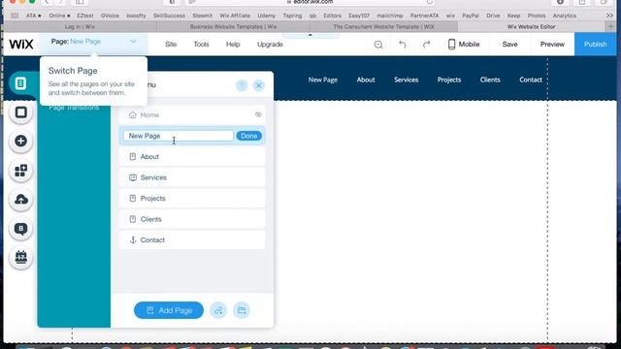Open the ATA bookmarks folder dropdown
The image size is (621, 349).
[x=34, y=16]
